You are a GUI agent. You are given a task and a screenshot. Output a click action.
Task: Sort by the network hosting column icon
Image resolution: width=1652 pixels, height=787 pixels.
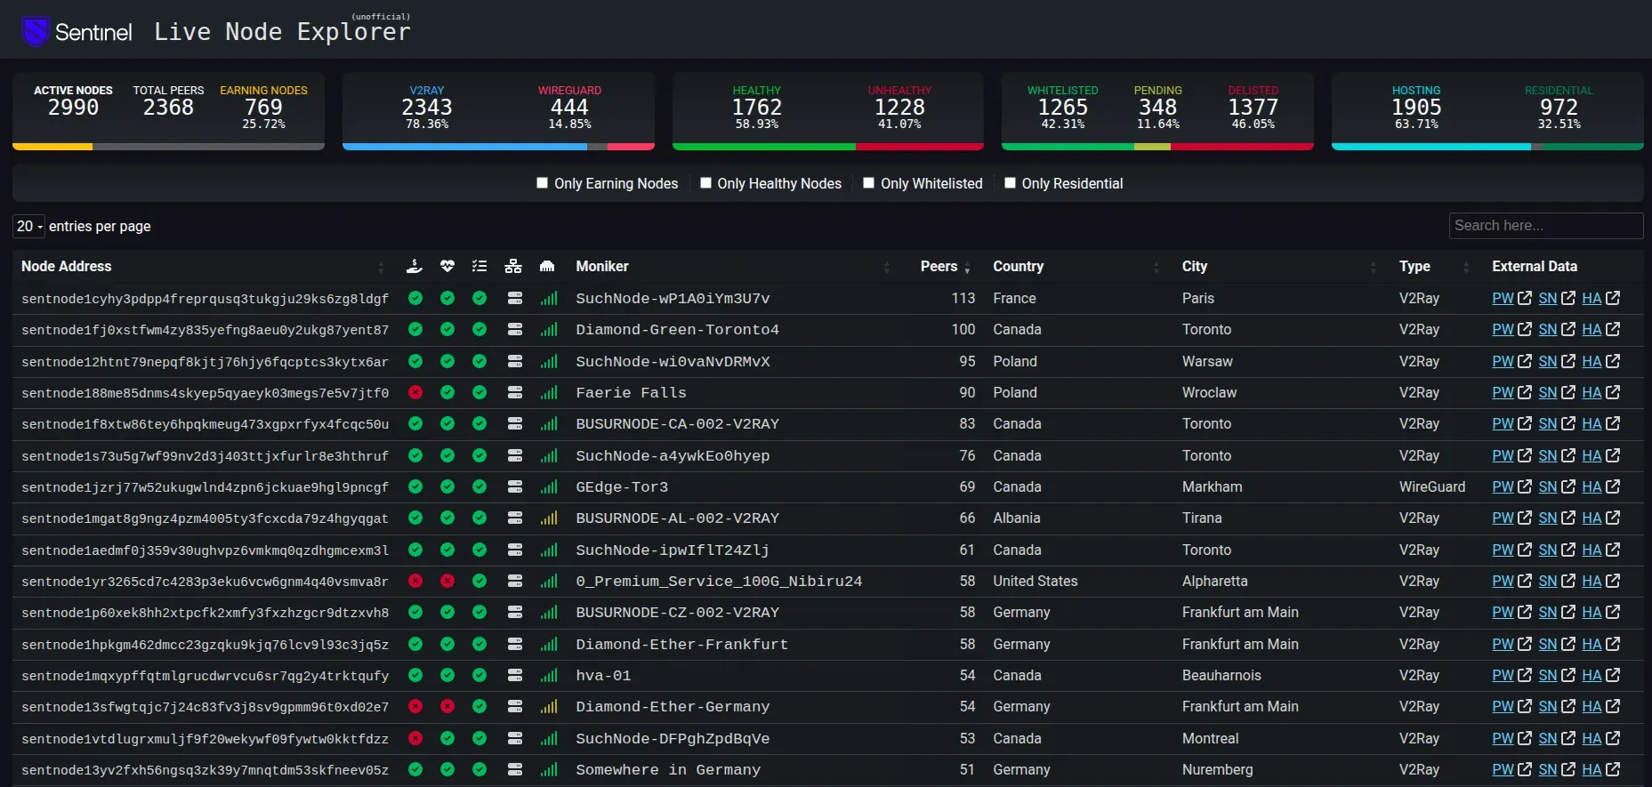pos(513,266)
